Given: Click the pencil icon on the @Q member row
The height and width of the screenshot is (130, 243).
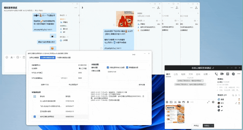Looking at the screenshot, I should tap(236, 103).
